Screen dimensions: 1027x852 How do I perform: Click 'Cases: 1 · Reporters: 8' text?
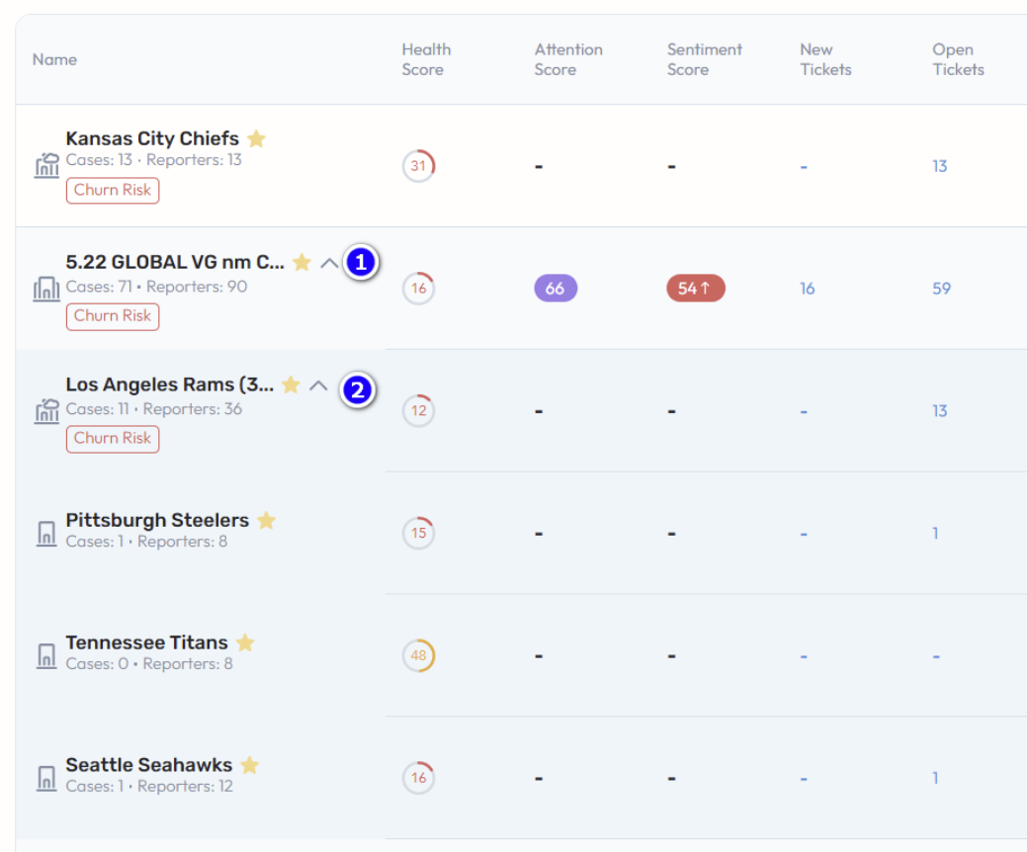[x=146, y=542]
